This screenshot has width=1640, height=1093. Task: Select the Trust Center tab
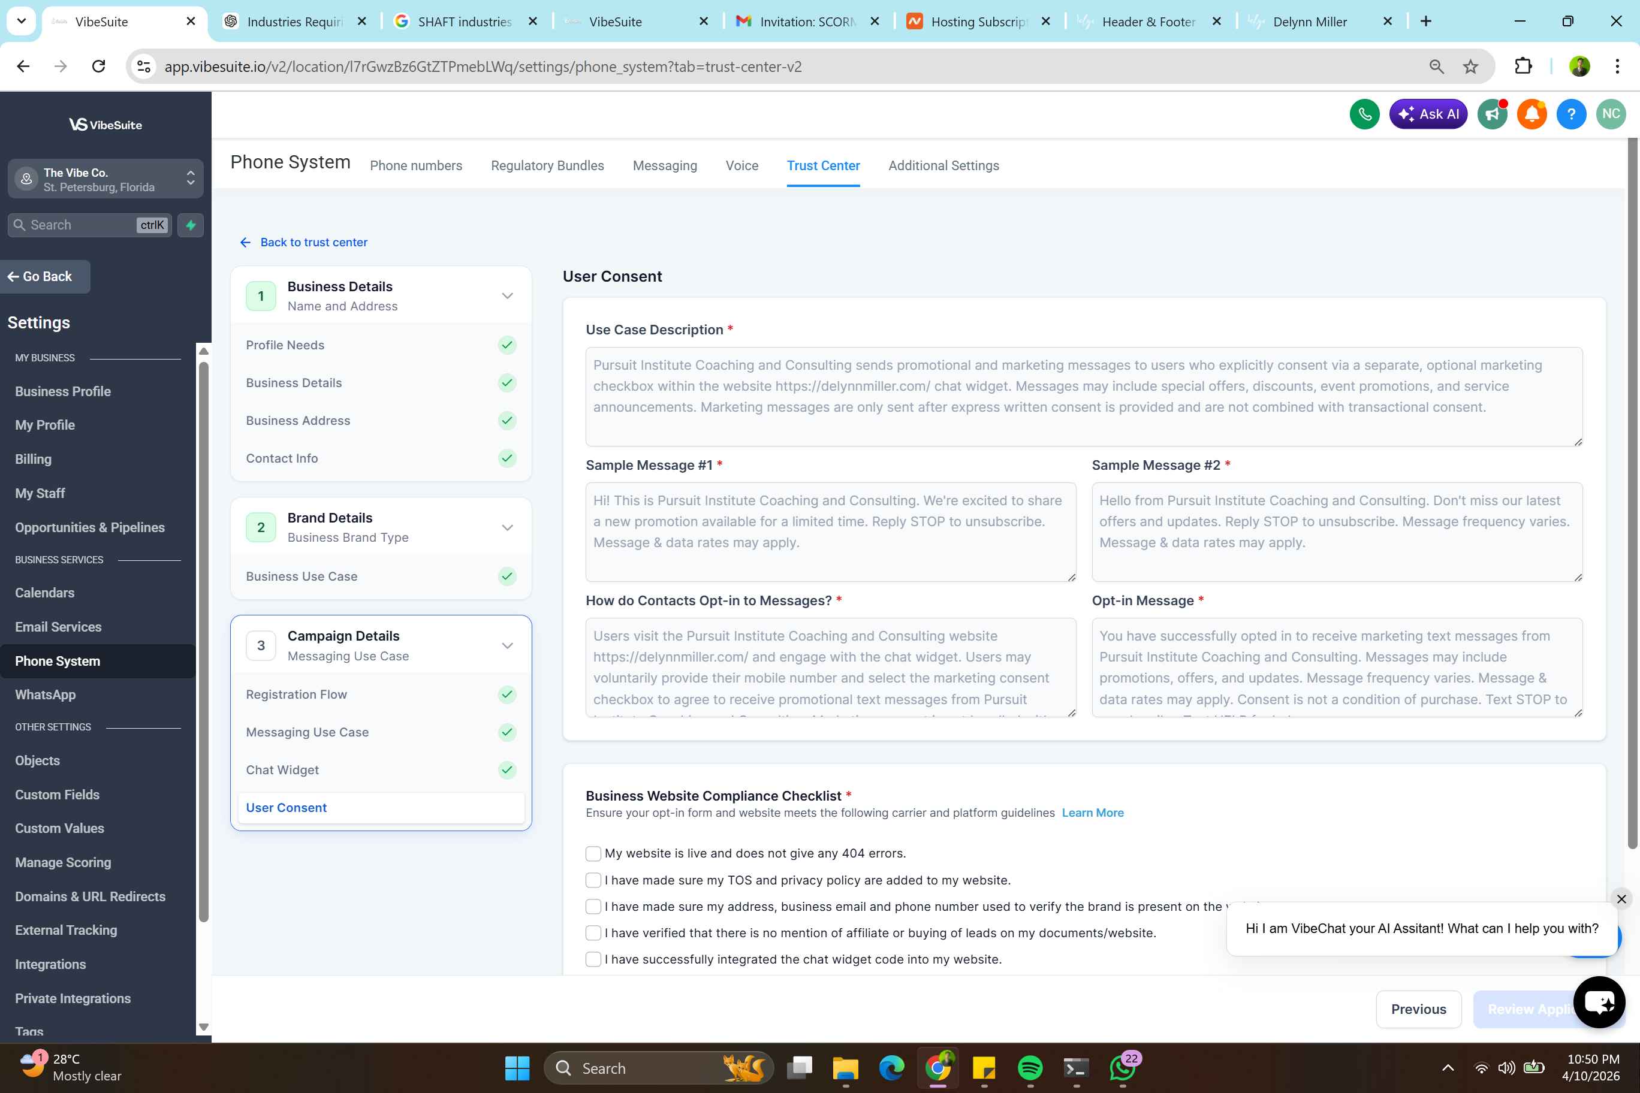click(x=823, y=166)
